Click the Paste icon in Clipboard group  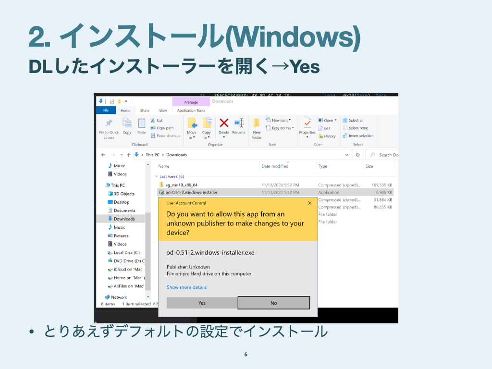pos(142,123)
